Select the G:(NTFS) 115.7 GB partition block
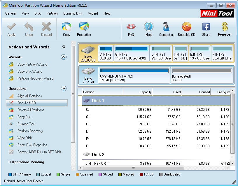The height and width of the screenshot is (186, 238). tap(132, 53)
